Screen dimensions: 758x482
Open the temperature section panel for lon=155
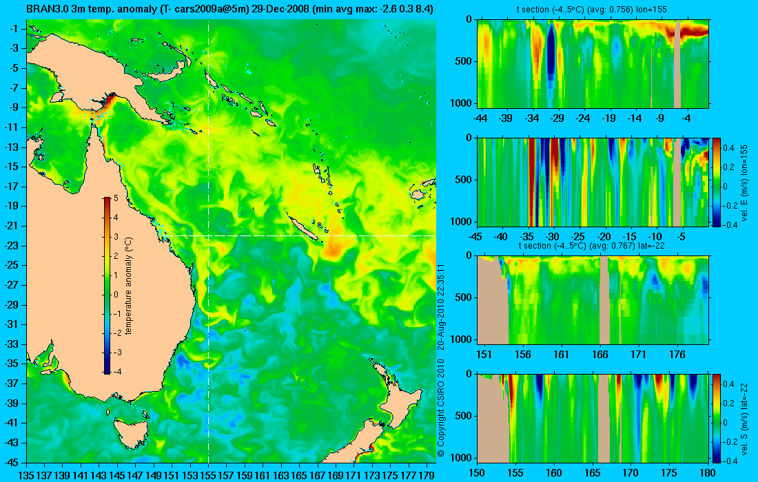click(593, 64)
